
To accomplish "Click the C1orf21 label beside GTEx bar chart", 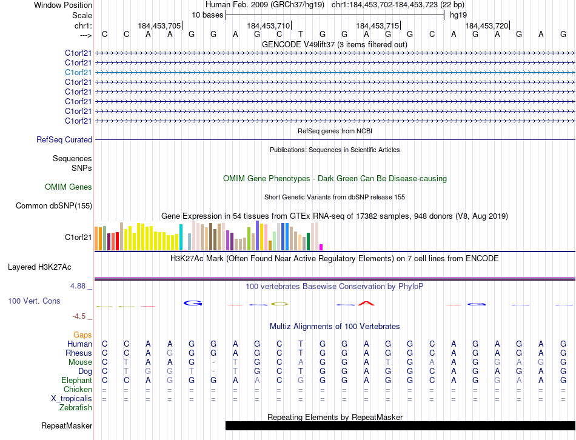I will [78, 237].
